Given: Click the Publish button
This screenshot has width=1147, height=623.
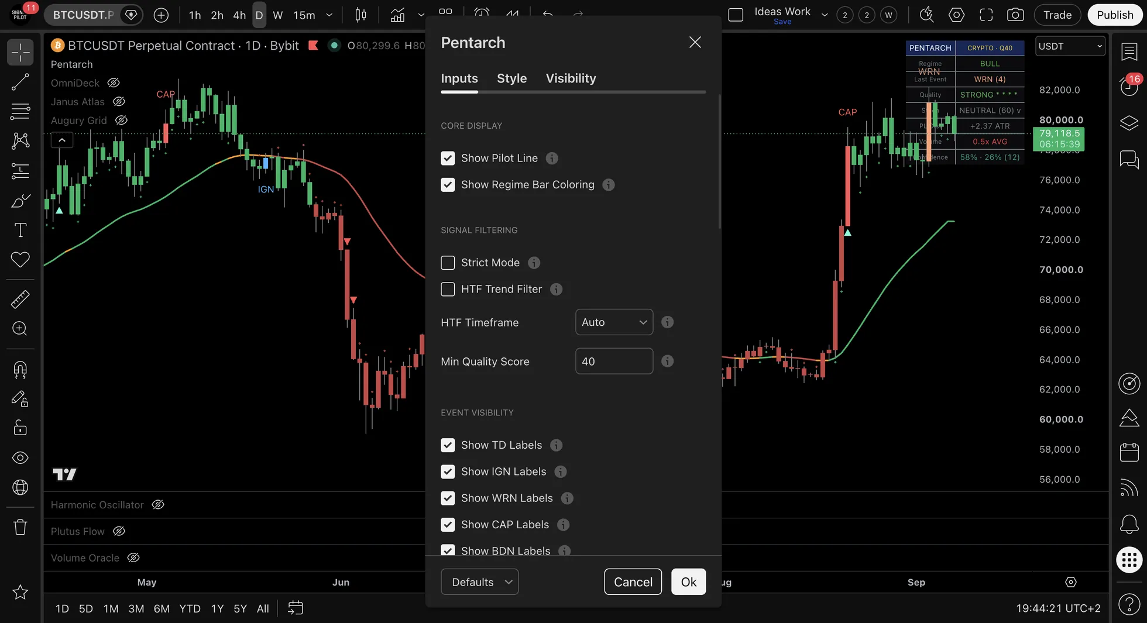Looking at the screenshot, I should click(x=1115, y=15).
